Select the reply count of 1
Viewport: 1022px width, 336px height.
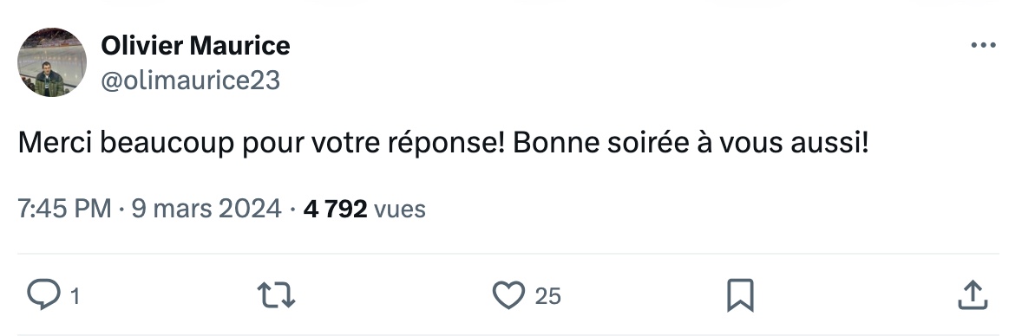pos(75,297)
